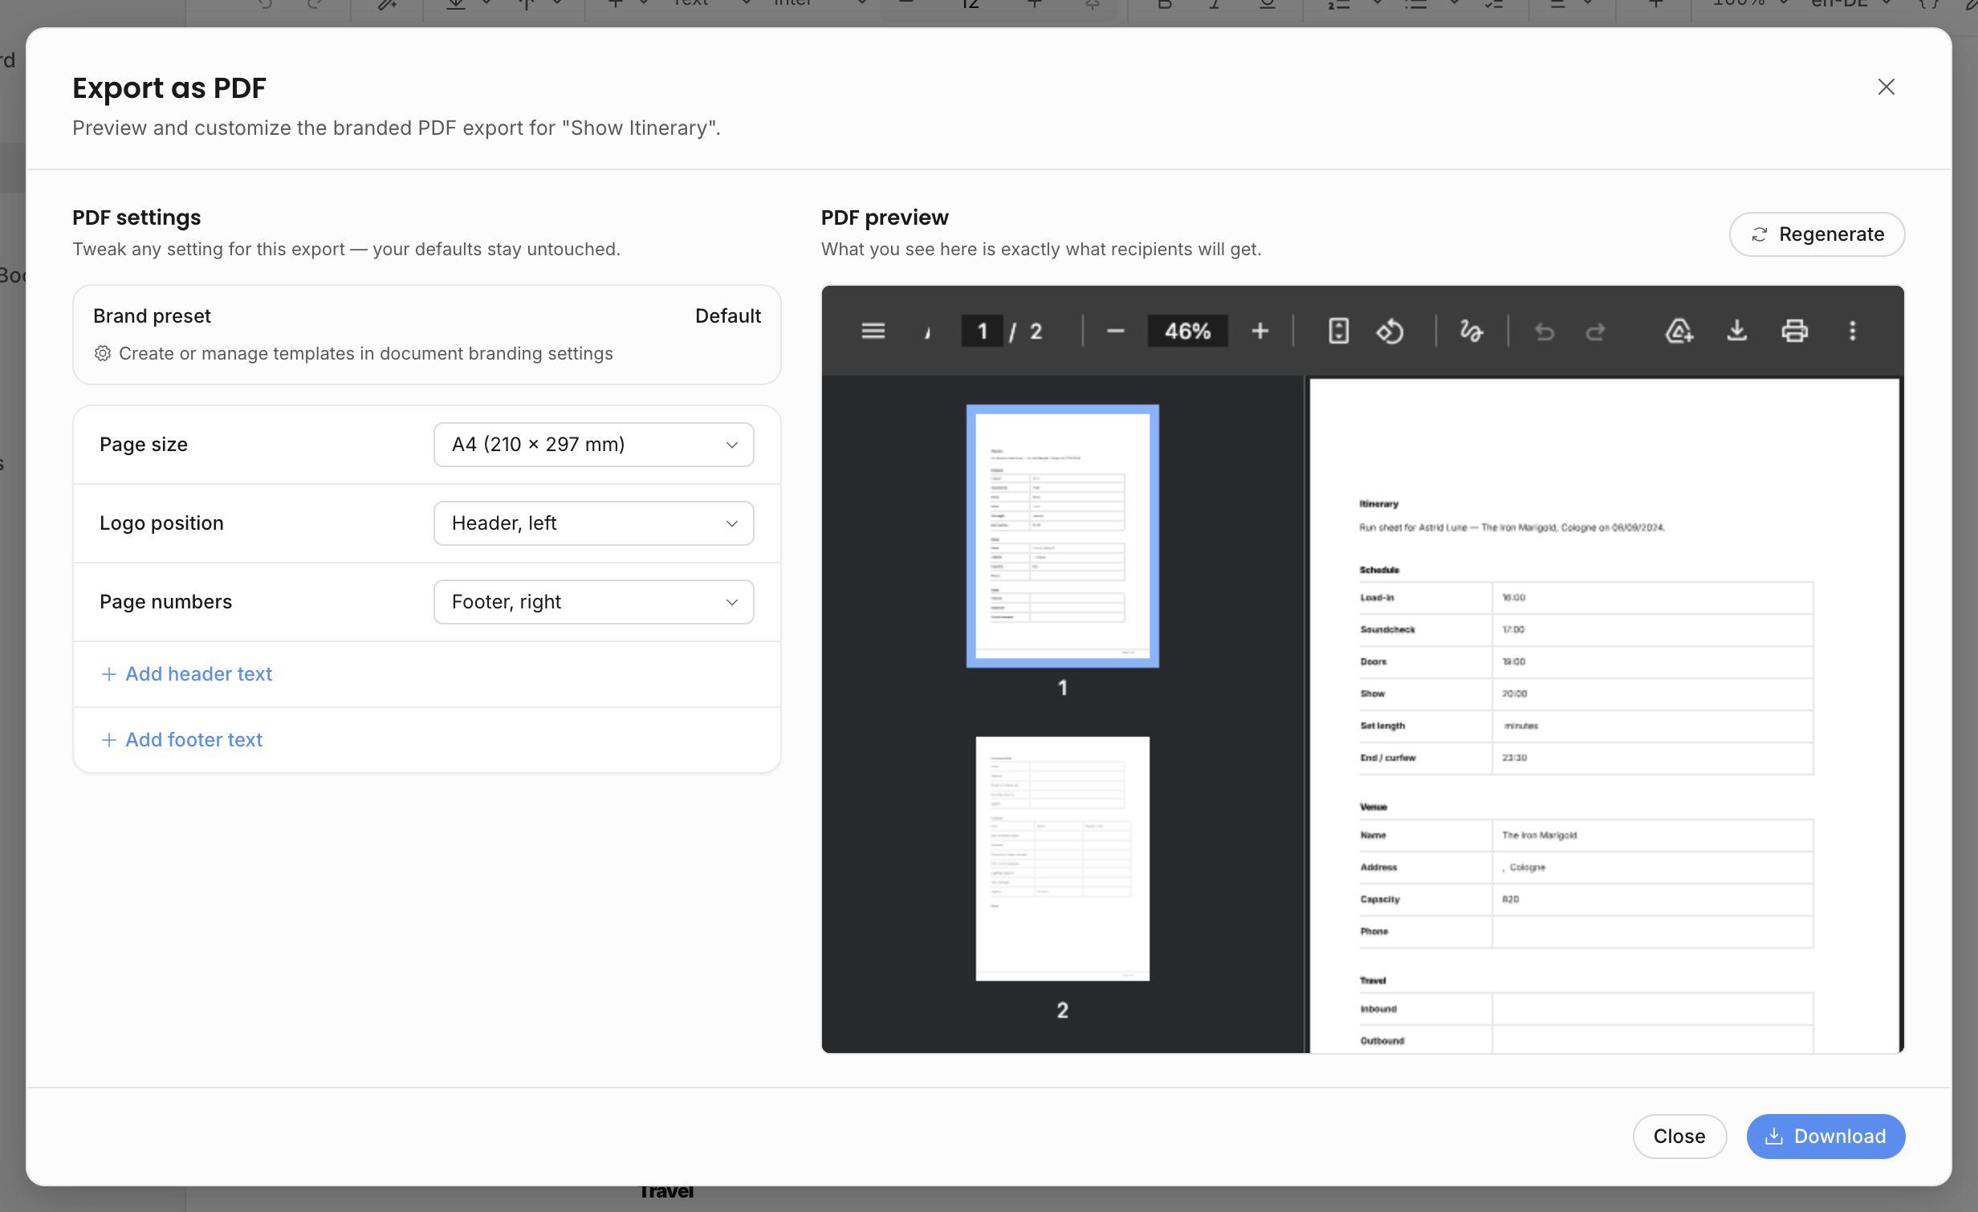Viewport: 1978px width, 1212px height.
Task: Select page 1 thumbnail
Action: [x=1062, y=536]
